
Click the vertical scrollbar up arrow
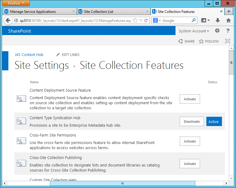point(231,48)
